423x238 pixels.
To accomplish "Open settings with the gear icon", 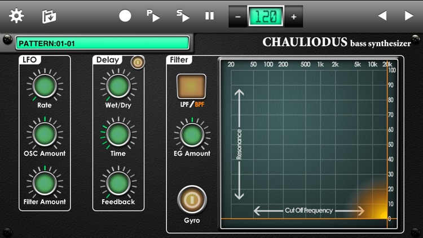I will pyautogui.click(x=16, y=16).
